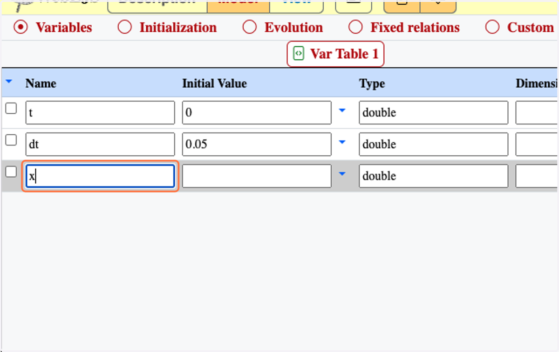Click the Initial Value column header
Image resolution: width=559 pixels, height=352 pixels.
214,83
